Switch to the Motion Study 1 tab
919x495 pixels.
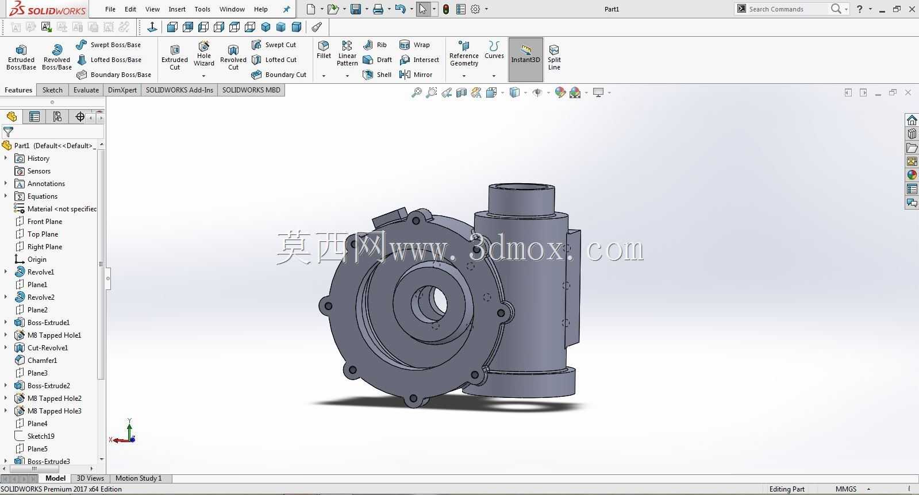point(139,478)
